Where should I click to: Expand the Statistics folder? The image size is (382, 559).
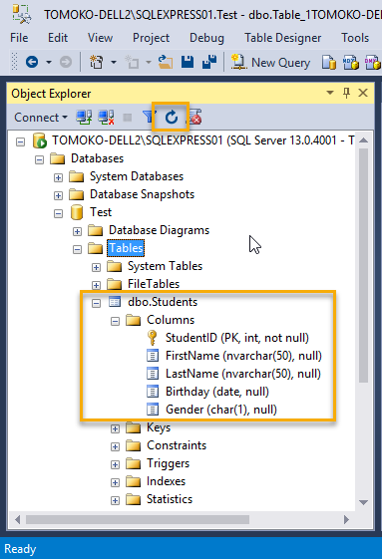coord(115,500)
